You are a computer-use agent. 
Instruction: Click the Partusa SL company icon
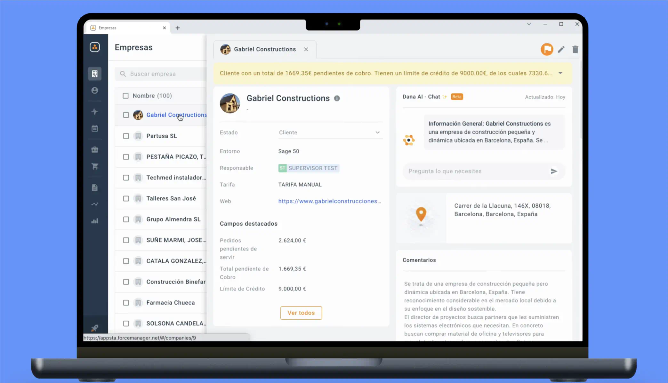click(138, 136)
